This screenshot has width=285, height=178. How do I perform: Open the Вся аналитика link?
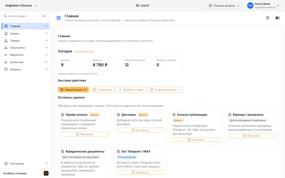[x=84, y=51]
